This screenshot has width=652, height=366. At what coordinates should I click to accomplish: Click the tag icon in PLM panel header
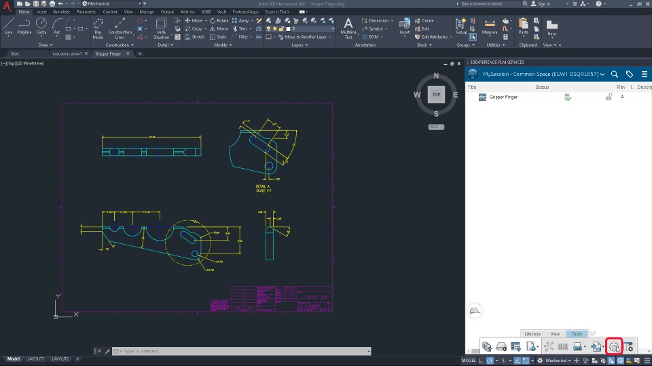(630, 74)
